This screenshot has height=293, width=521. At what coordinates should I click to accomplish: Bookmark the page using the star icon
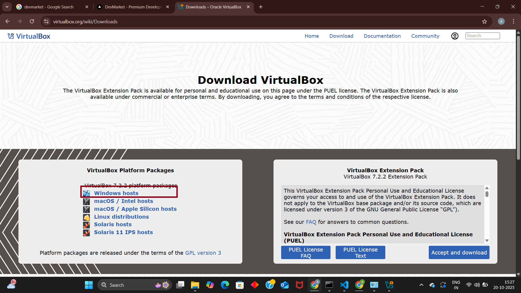point(485,21)
